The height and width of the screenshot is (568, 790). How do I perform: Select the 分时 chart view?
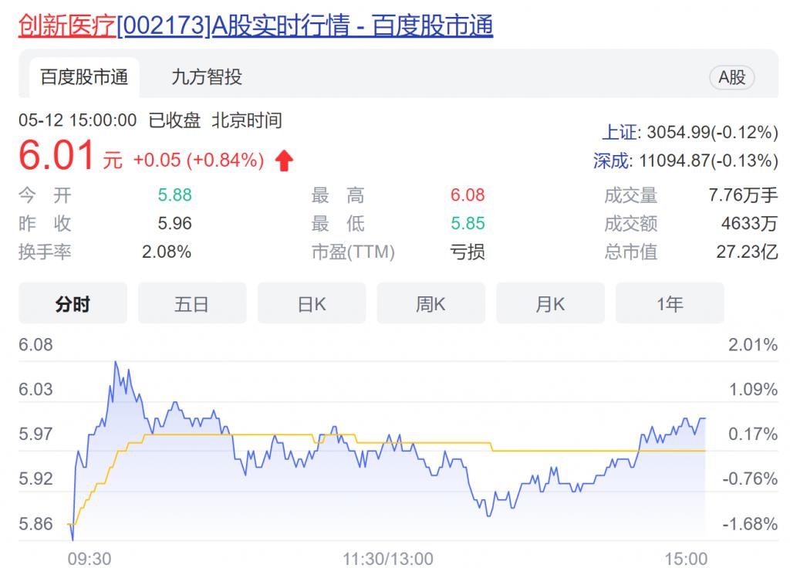(73, 303)
